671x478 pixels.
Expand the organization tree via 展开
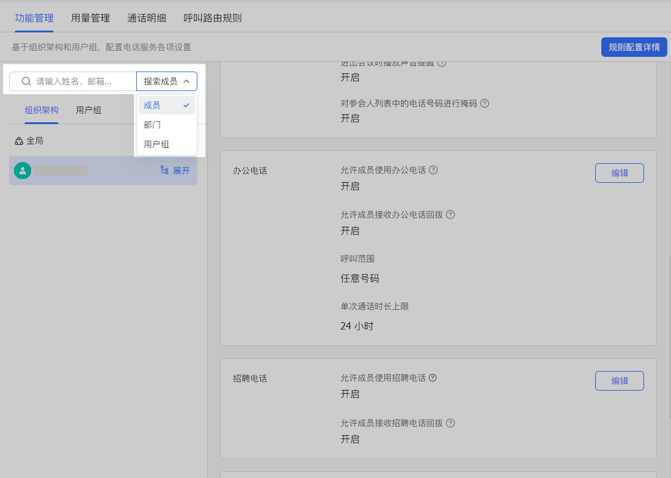[x=175, y=171]
